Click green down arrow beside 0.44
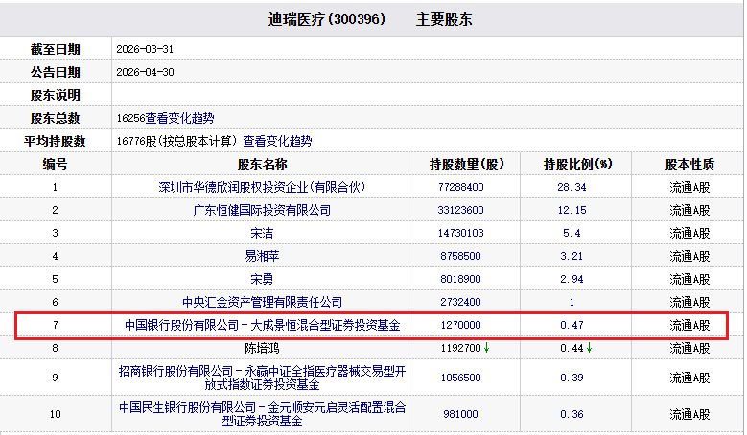The width and height of the screenshot is (747, 435). tap(590, 348)
